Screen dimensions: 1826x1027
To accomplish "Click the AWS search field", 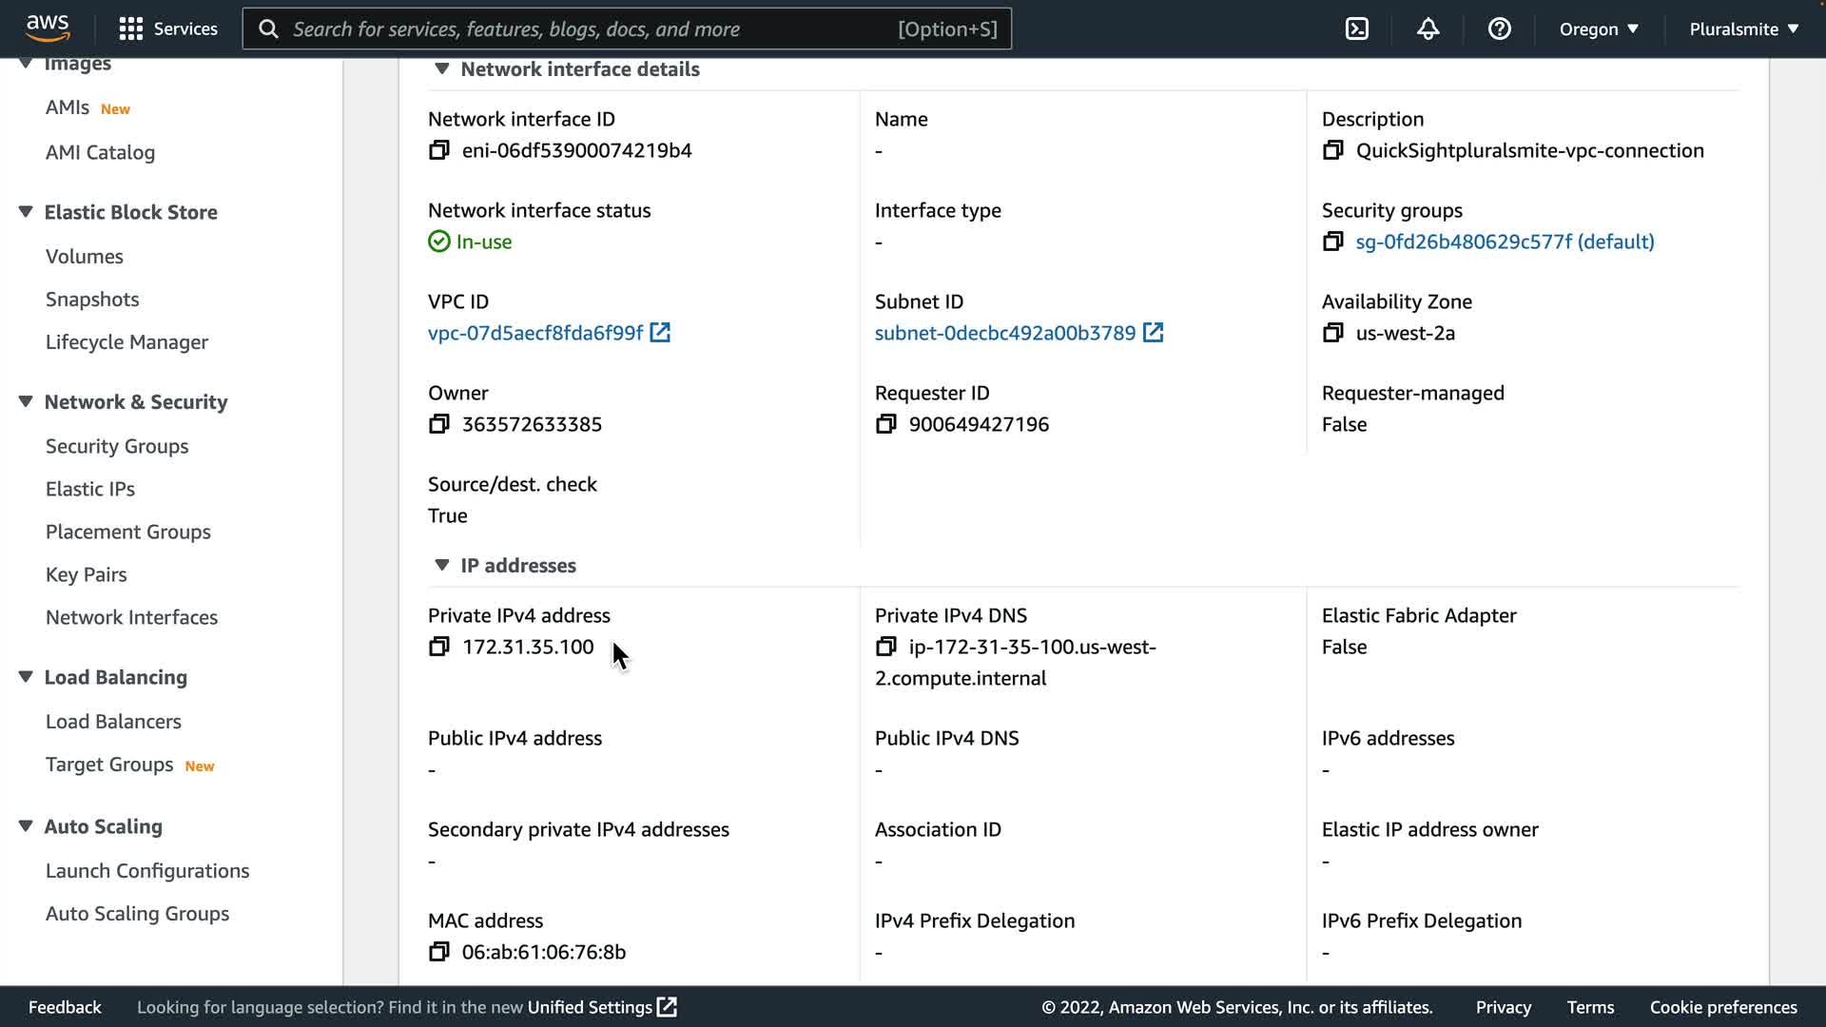I will tap(590, 29).
